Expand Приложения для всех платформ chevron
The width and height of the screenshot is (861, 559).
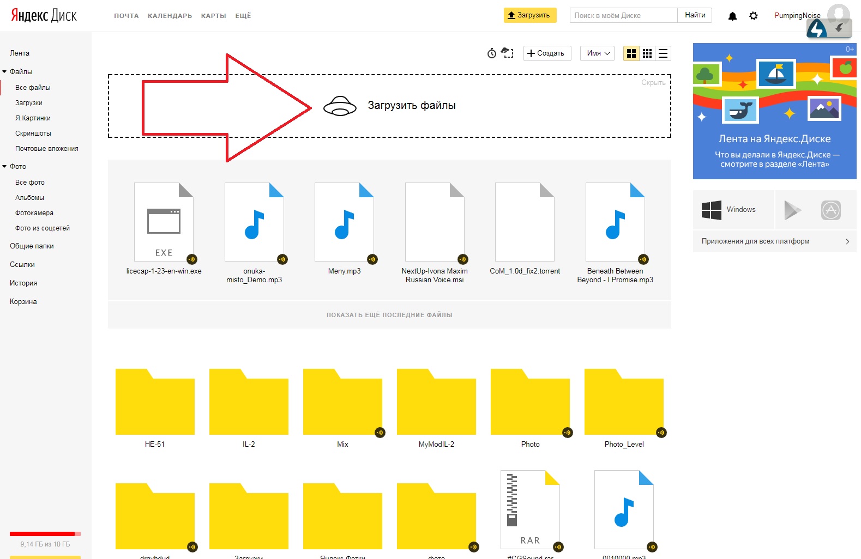(847, 241)
